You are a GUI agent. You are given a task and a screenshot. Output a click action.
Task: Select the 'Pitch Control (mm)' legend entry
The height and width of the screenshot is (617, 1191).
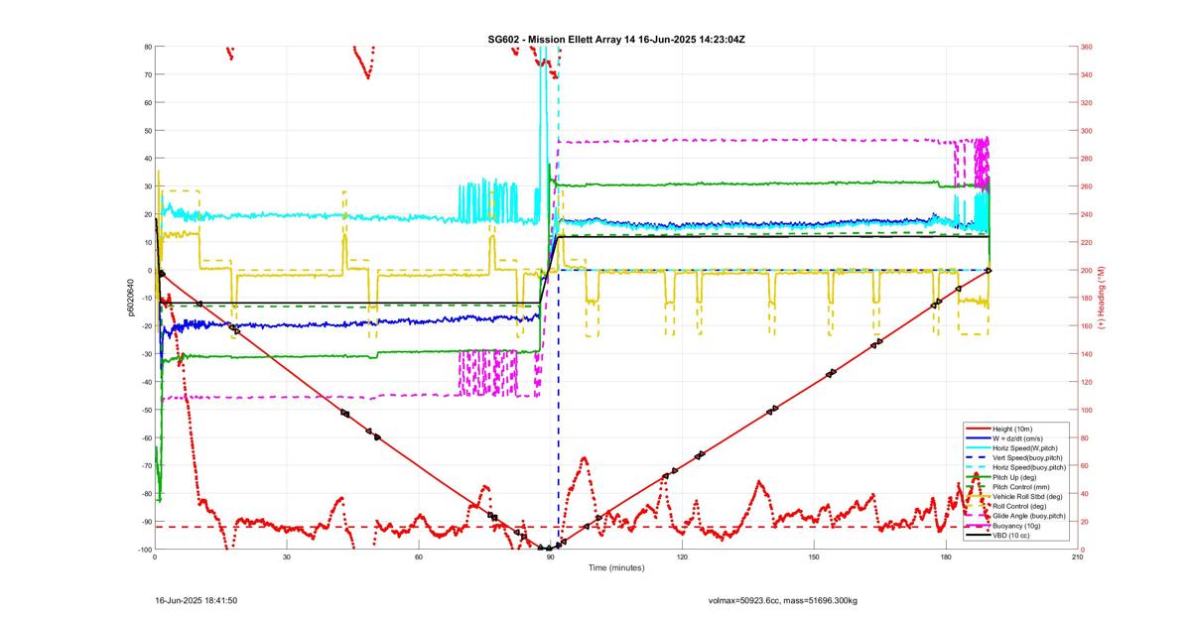(1019, 487)
